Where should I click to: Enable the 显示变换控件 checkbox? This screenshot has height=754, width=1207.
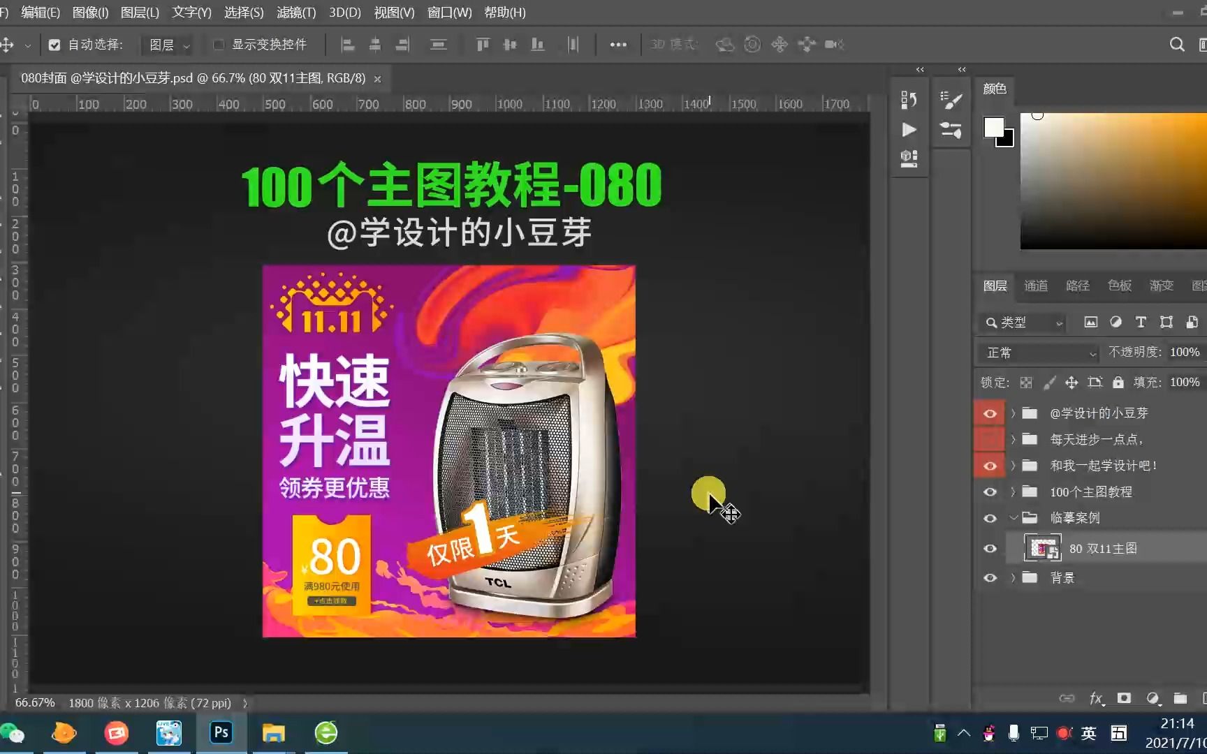tap(219, 45)
